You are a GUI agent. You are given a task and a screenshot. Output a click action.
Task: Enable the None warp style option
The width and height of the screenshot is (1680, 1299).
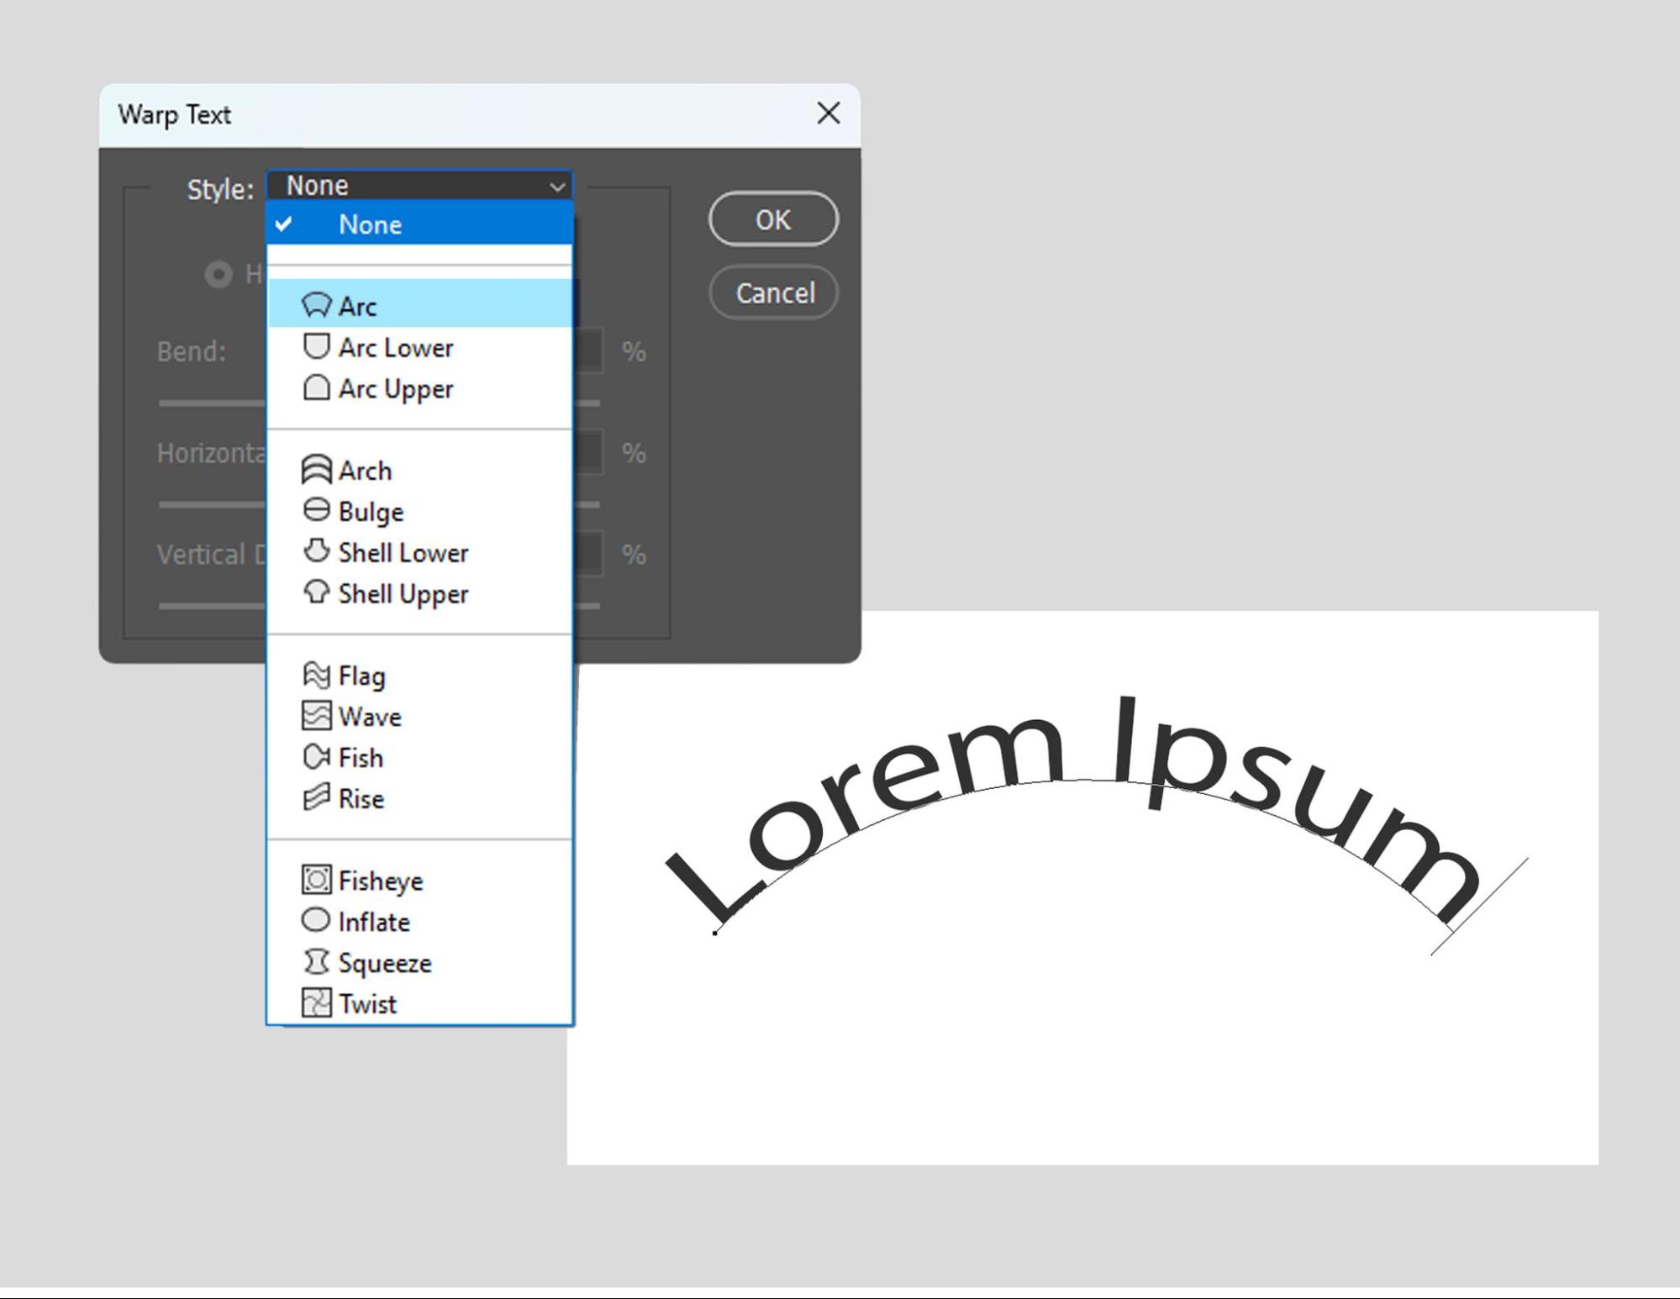pyautogui.click(x=368, y=224)
